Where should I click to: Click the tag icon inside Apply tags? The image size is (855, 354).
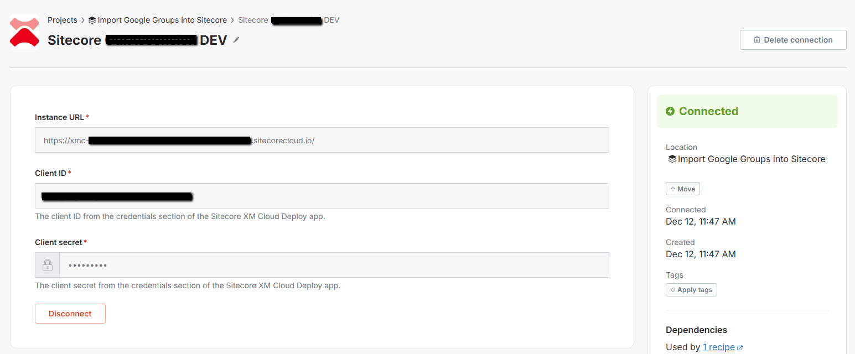[672, 289]
